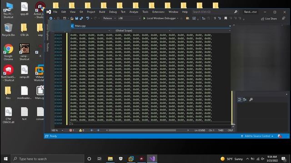Click the Find in Files toolbar icon
The image size is (291, 163).
(x=188, y=18)
